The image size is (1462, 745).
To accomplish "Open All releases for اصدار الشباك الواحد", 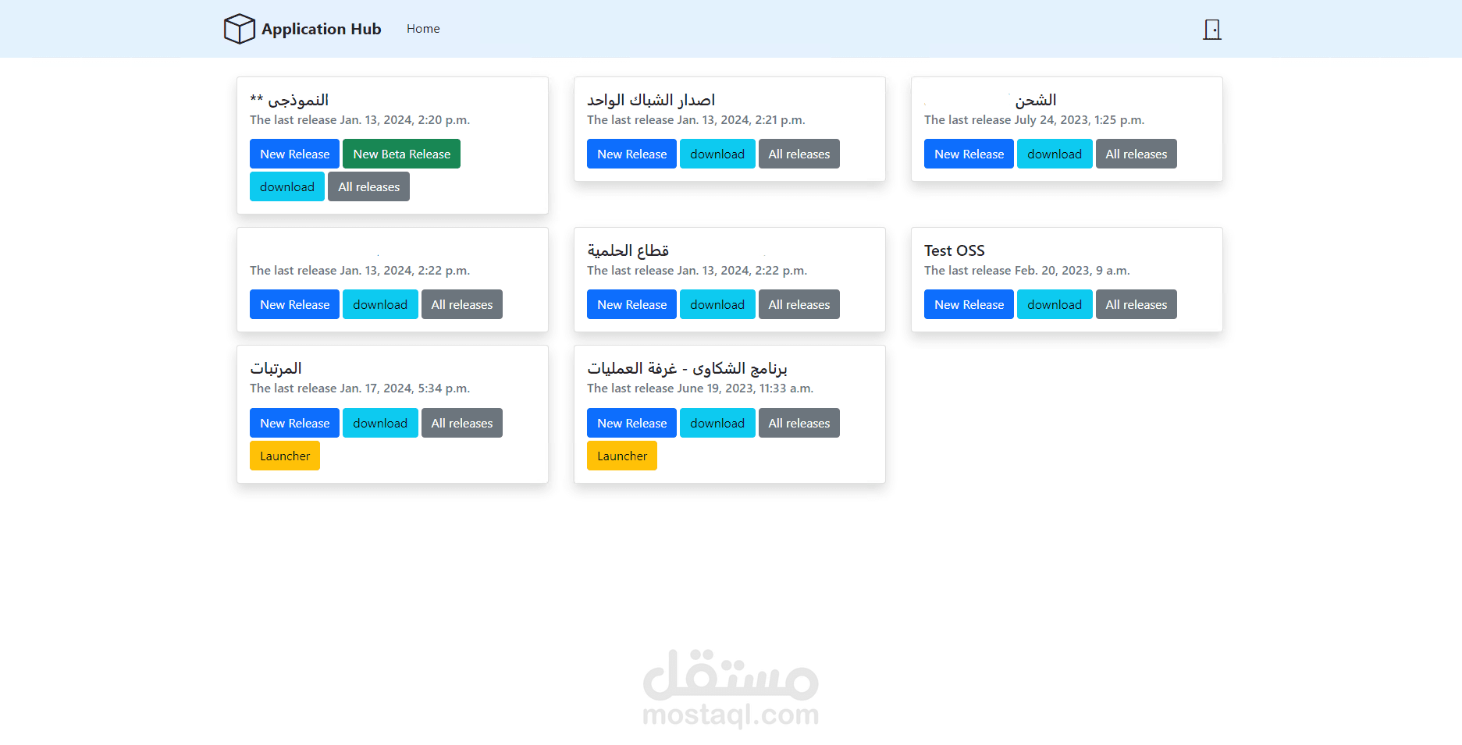I will click(799, 154).
